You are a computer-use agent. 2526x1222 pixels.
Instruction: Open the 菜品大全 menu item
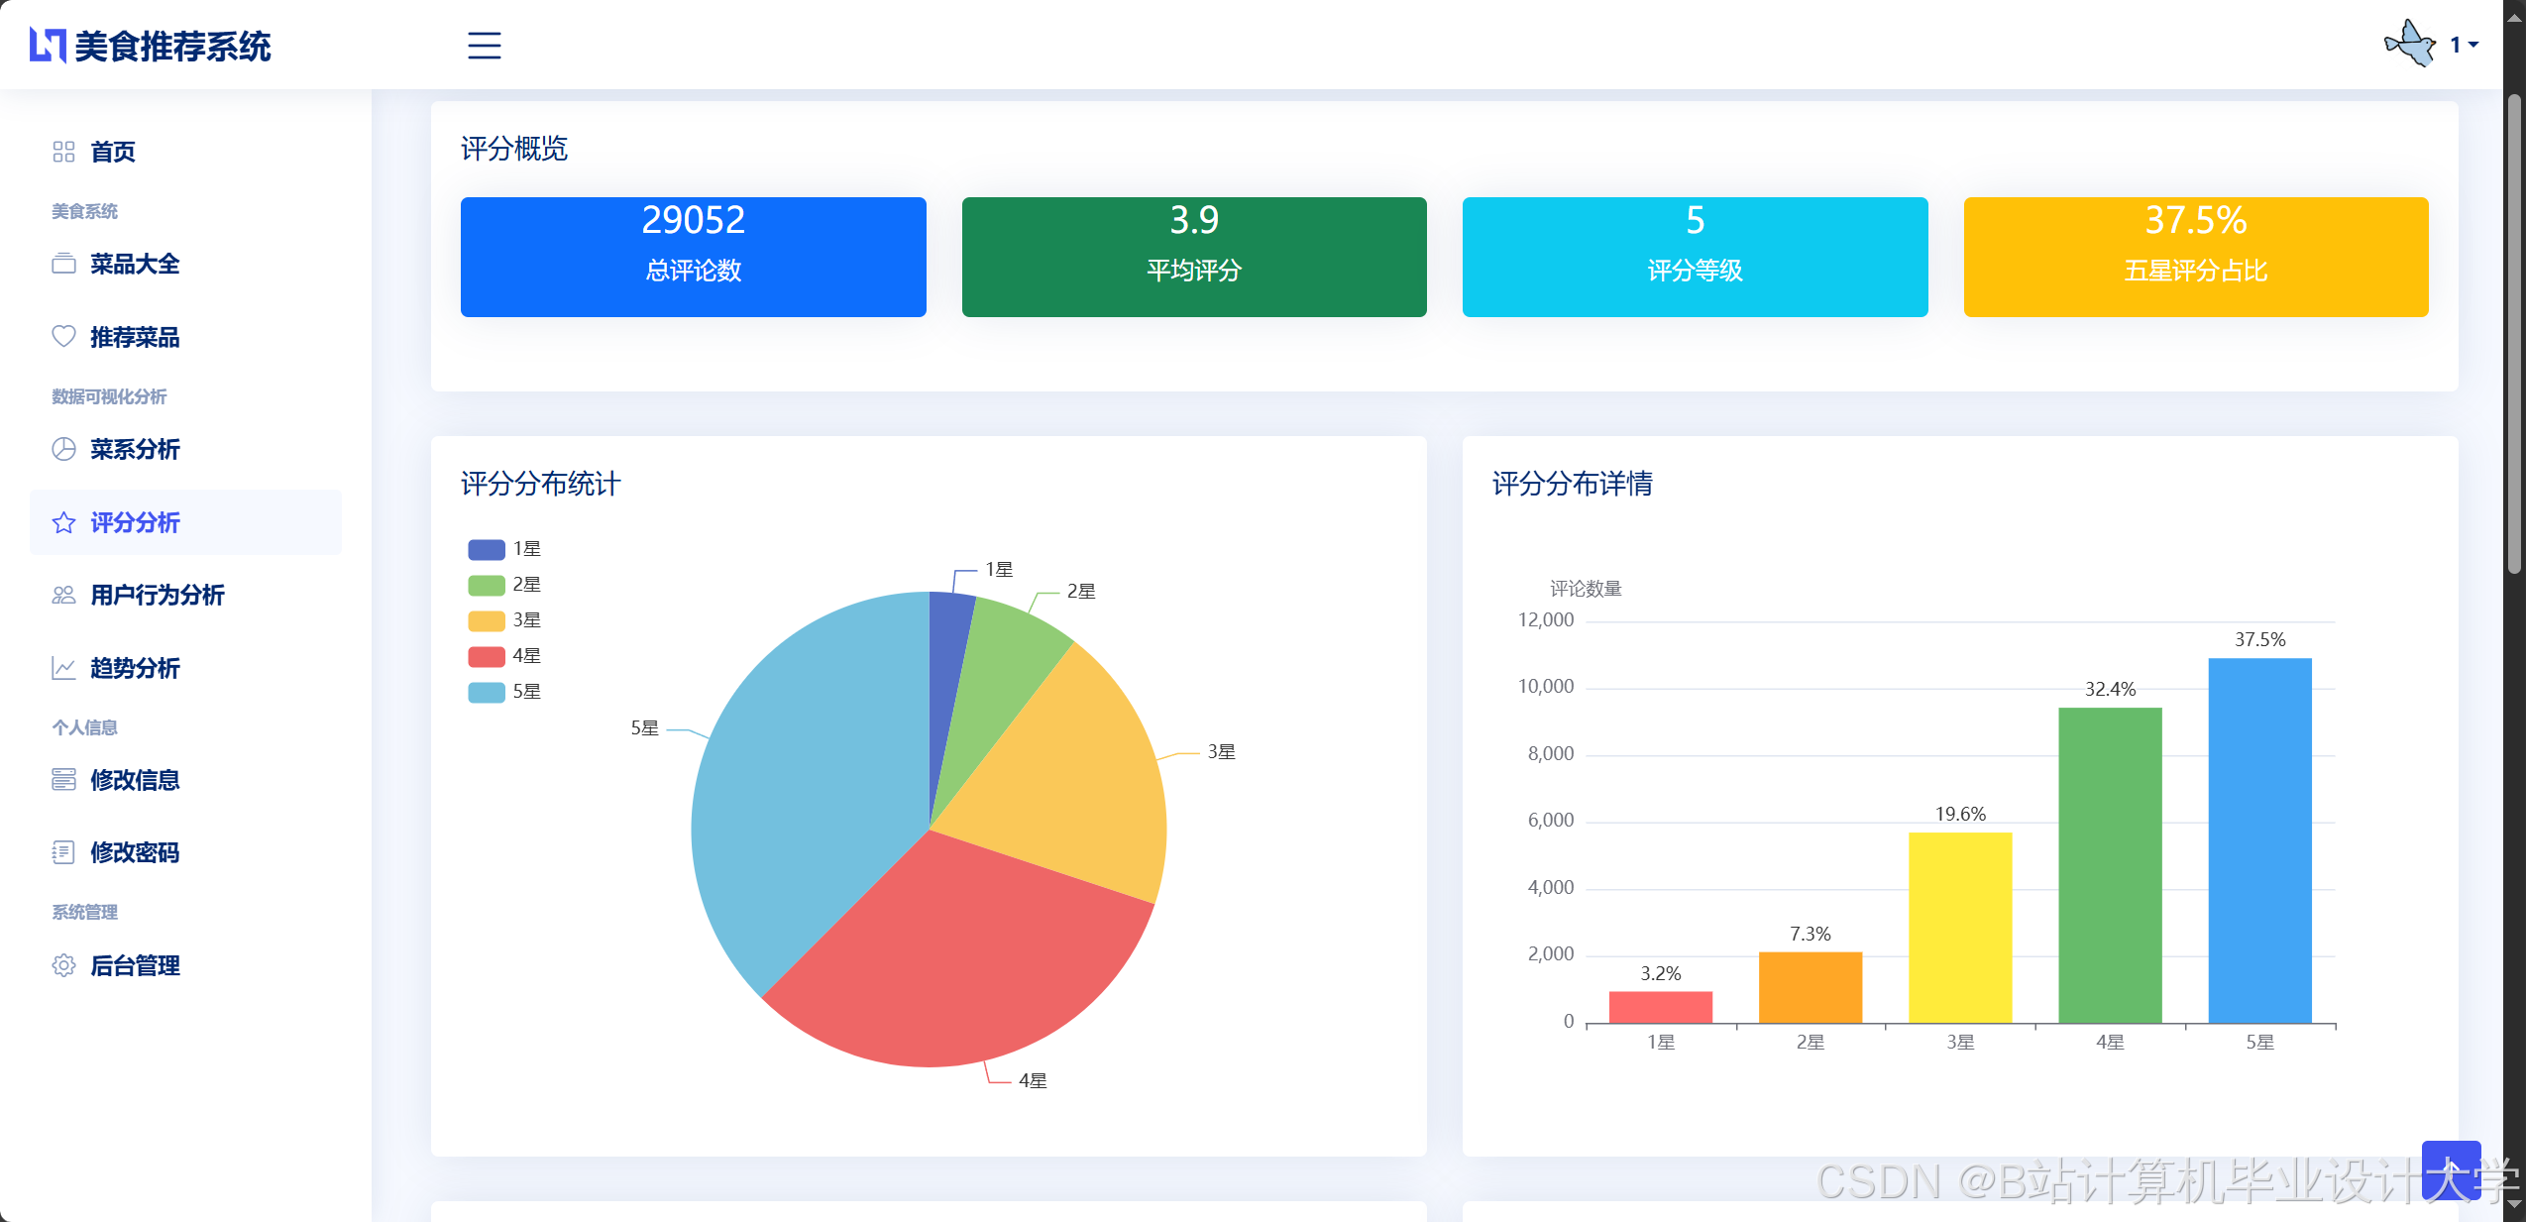pos(135,264)
